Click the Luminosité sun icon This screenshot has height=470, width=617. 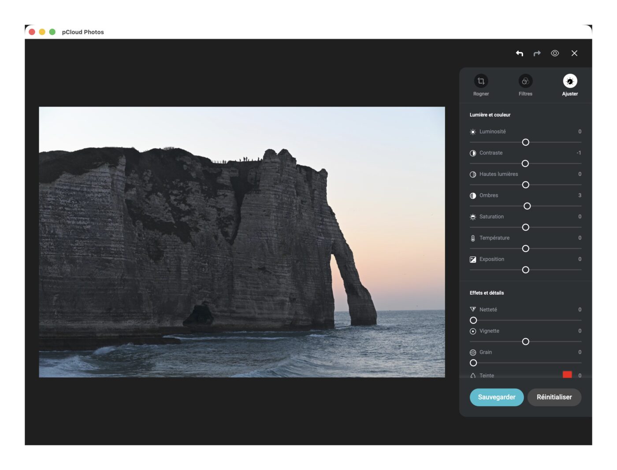coord(473,132)
